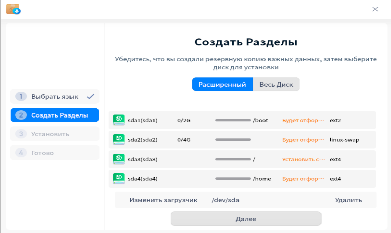The height and width of the screenshot is (233, 391).
Task: Close the installer window
Action: point(375,9)
